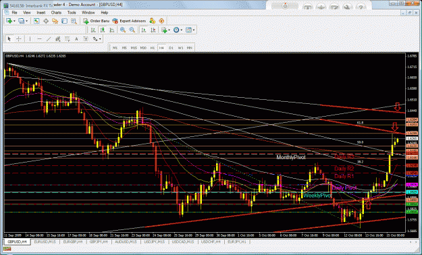
Task: Select the Cursor pointer tool
Action: pos(9,39)
